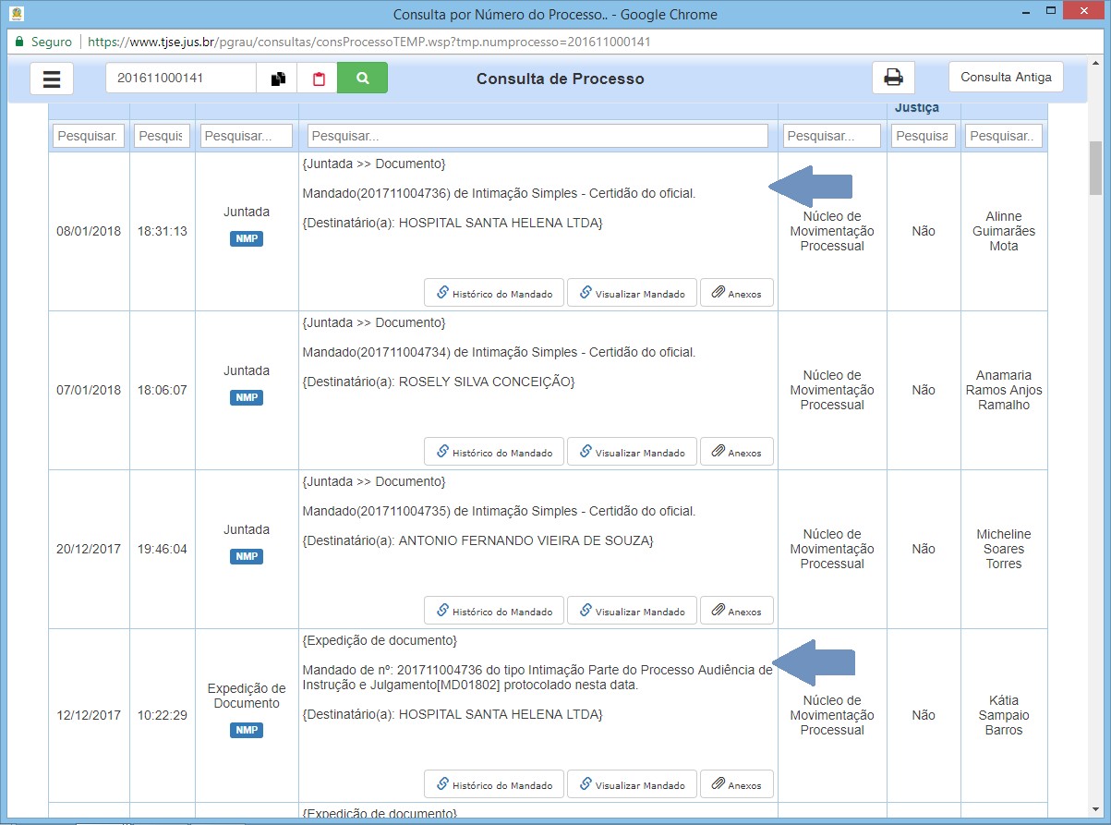
Task: Open Histórico do Mandado in the 20/12/2017 row
Action: [493, 611]
